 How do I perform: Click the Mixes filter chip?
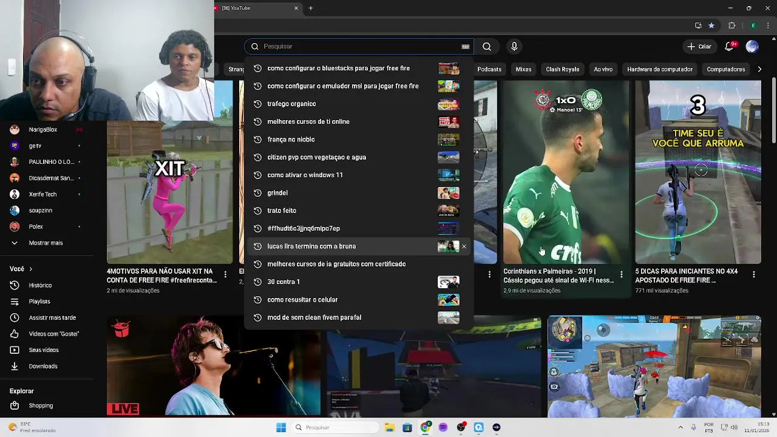(523, 69)
